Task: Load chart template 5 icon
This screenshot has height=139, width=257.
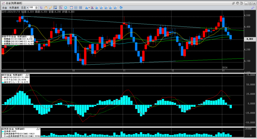Action: [x=115, y=8]
